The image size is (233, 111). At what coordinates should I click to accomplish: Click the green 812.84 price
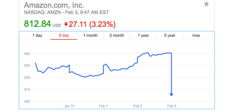37,24
